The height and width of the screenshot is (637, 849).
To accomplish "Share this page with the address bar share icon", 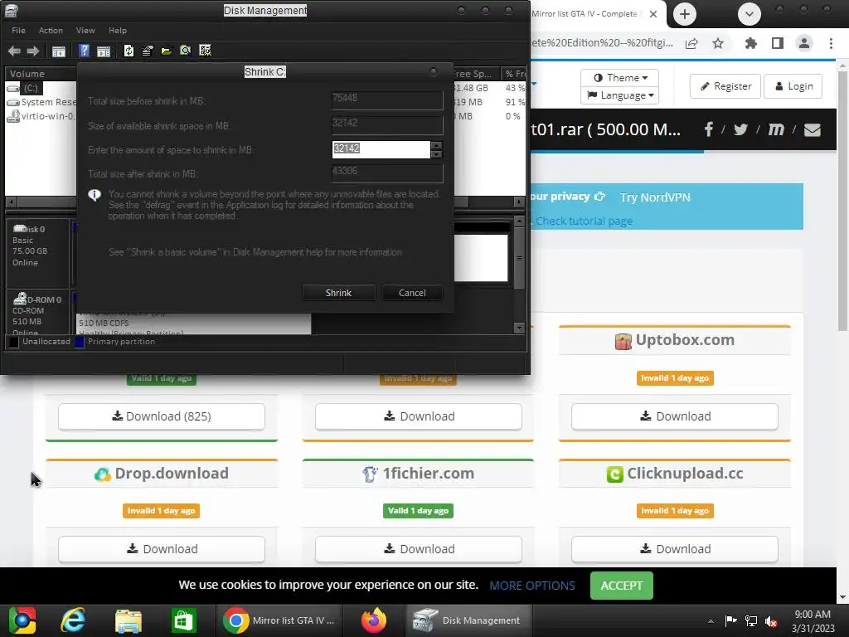I will [x=691, y=43].
